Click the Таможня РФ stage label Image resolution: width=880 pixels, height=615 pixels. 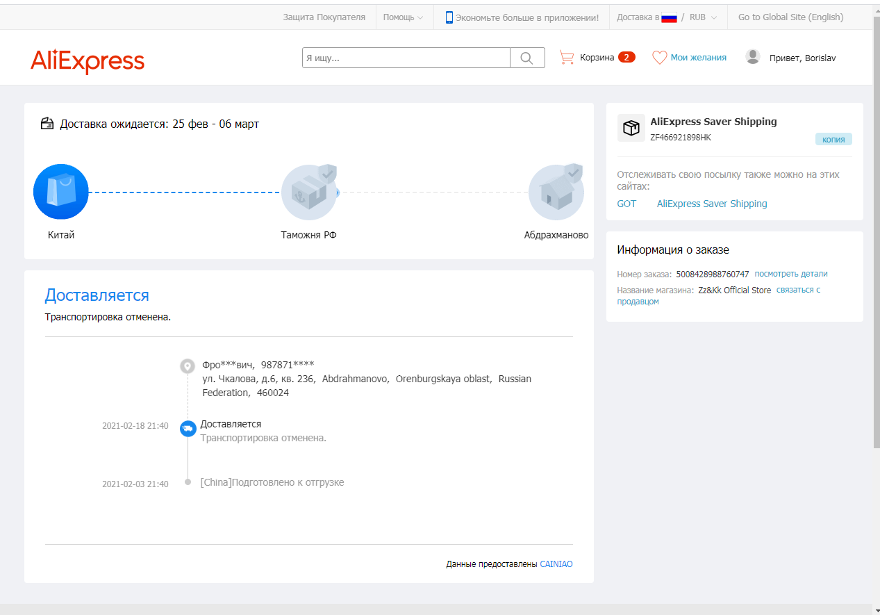pos(309,235)
